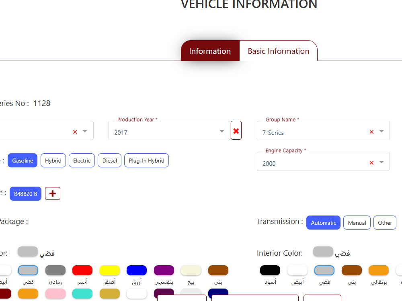Pick the purple بنفسجي exterior color swatch
This screenshot has width=402, height=301.
pyautogui.click(x=164, y=270)
